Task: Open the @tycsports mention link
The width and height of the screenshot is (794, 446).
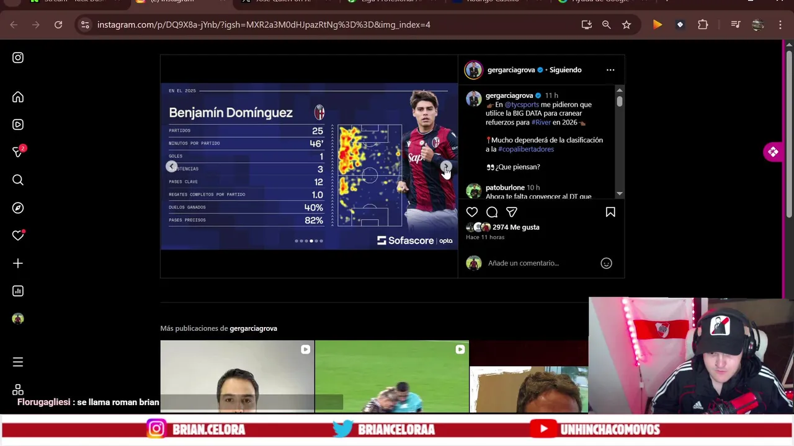Action: (522, 105)
